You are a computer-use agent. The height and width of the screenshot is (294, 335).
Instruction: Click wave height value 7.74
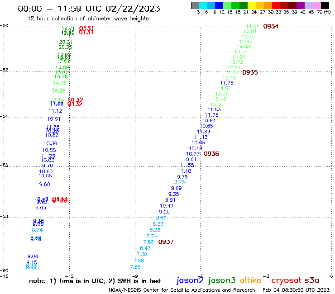[x=152, y=236]
